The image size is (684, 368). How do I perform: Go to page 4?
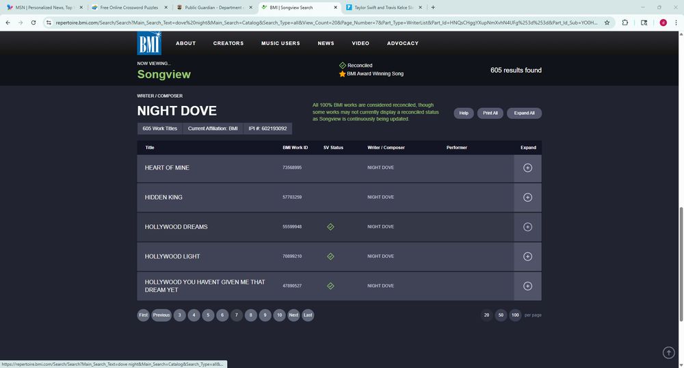point(194,315)
